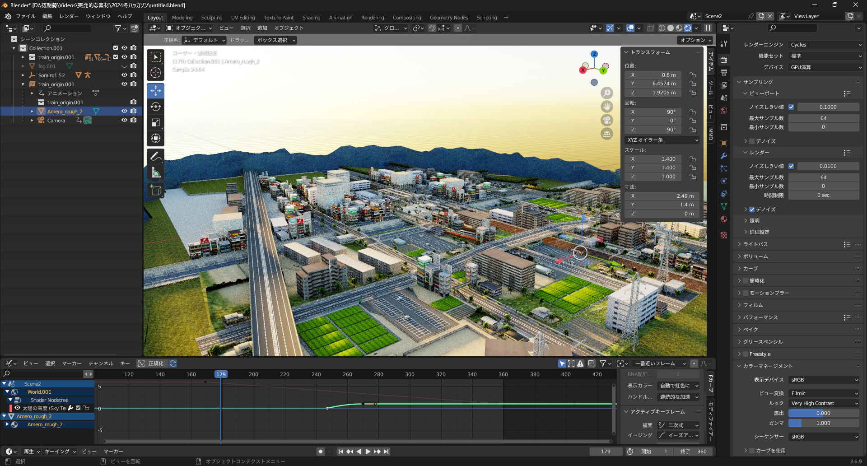Toggle camera view icon in viewport
The height and width of the screenshot is (466, 867).
coord(607,120)
